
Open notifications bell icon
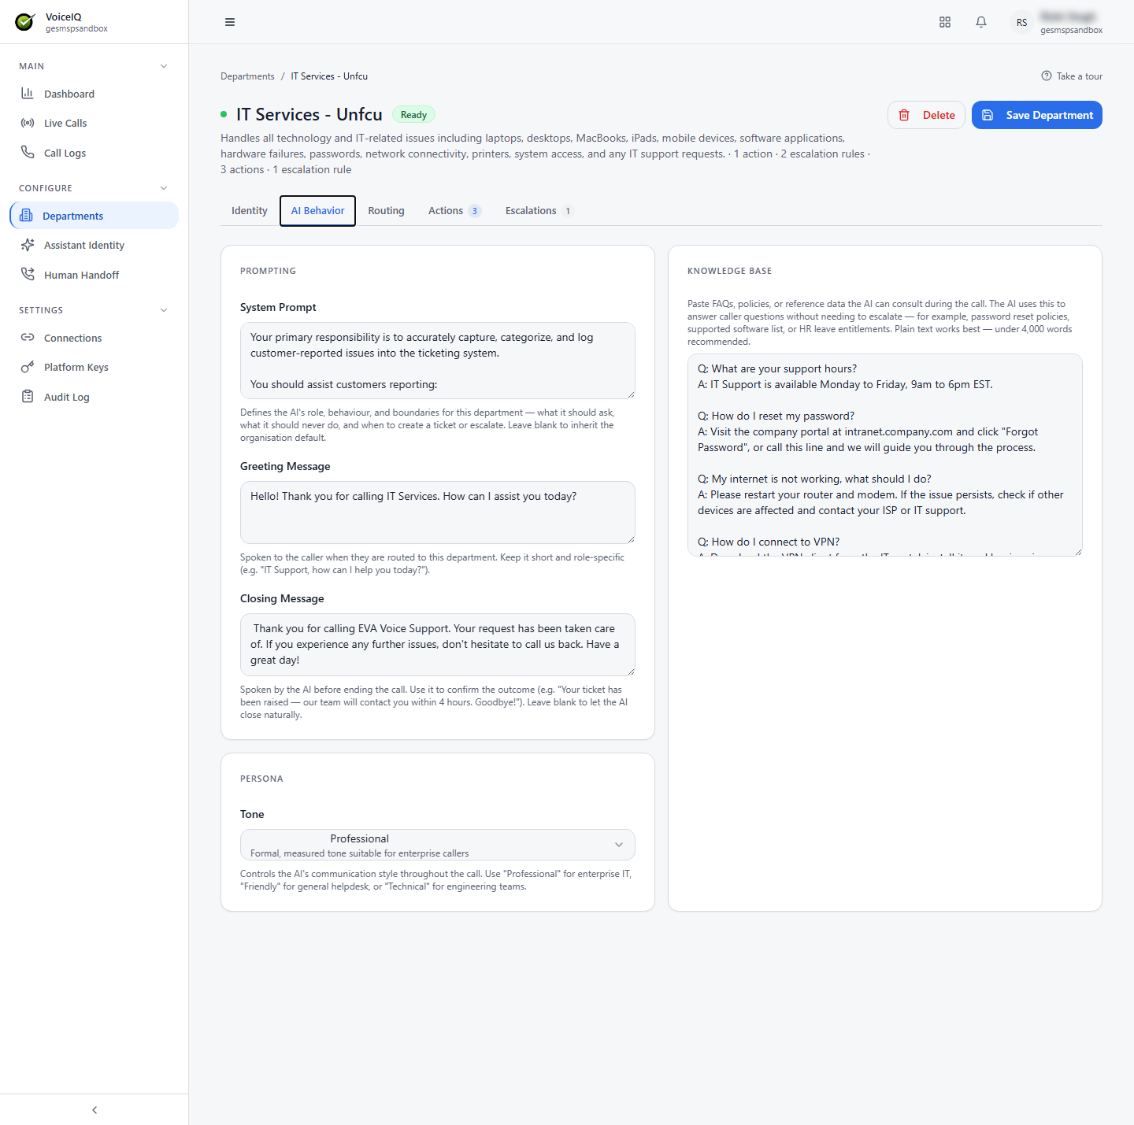[x=981, y=22]
